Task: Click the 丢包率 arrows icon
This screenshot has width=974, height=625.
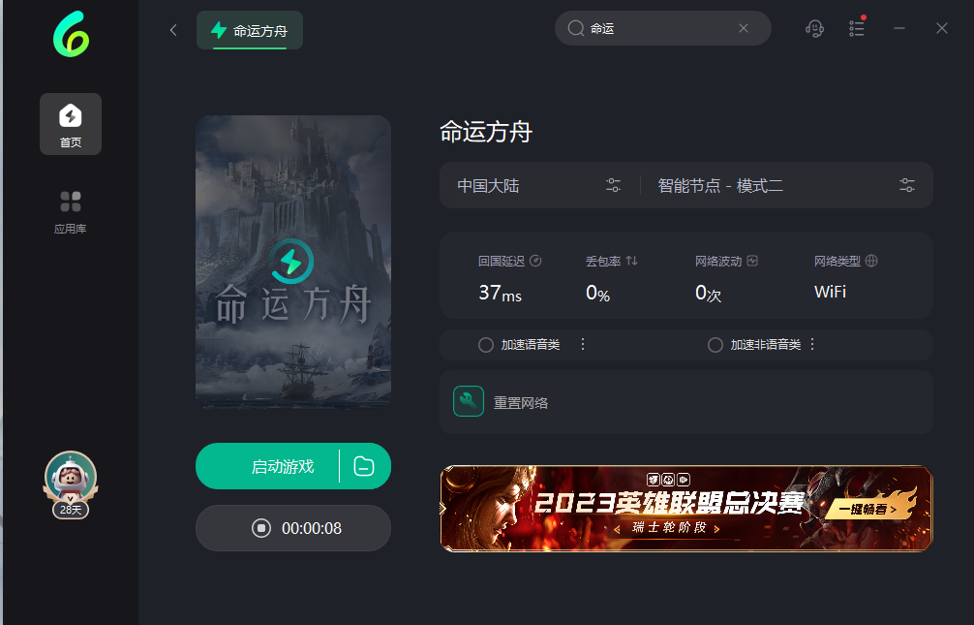Action: click(632, 261)
